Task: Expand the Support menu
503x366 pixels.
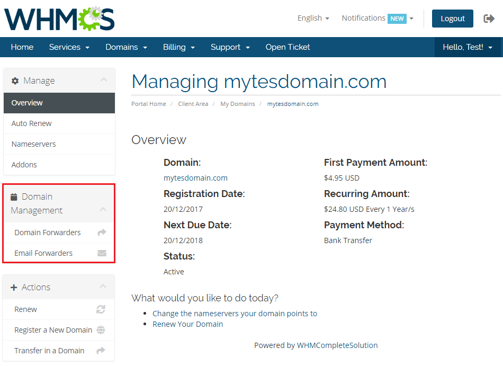Action: tap(230, 47)
